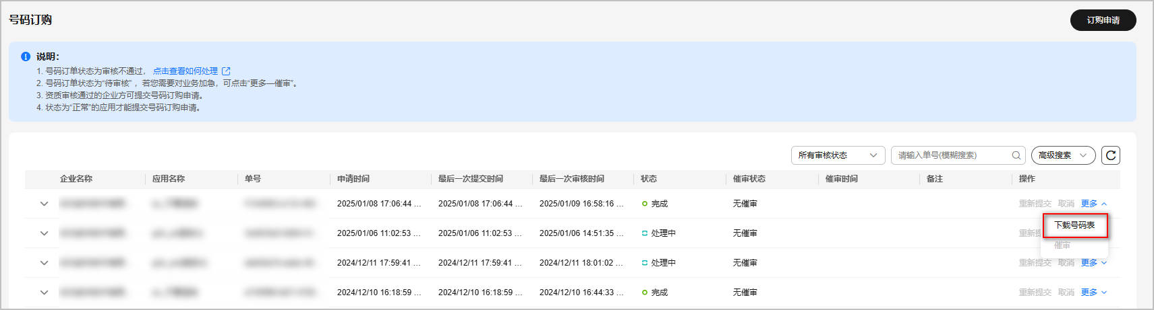Click the 订购申请 button
1154x310 pixels.
click(x=1103, y=20)
